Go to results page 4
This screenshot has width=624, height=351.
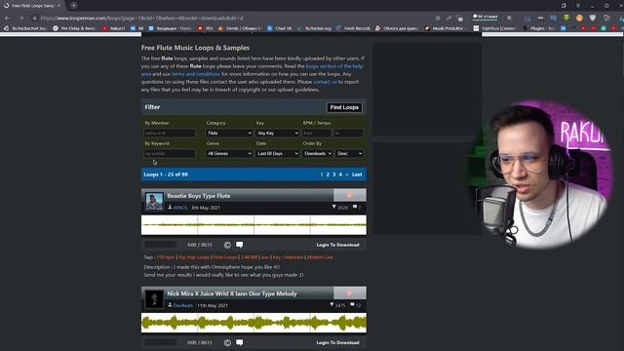pyautogui.click(x=340, y=175)
